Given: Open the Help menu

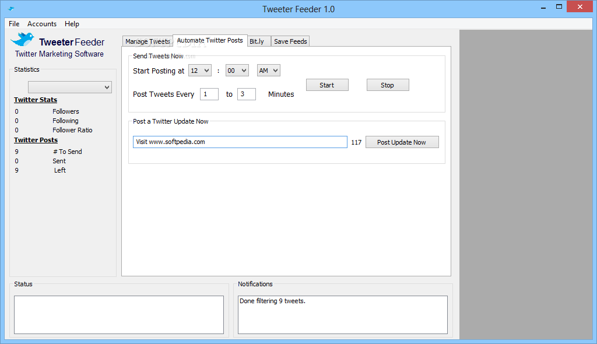Looking at the screenshot, I should (x=72, y=24).
